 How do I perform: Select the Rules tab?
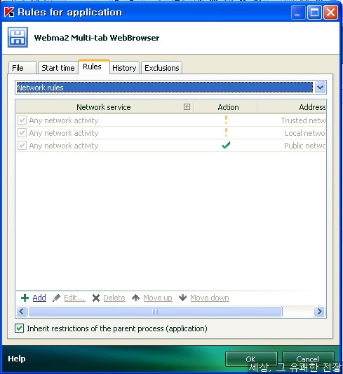(x=94, y=67)
